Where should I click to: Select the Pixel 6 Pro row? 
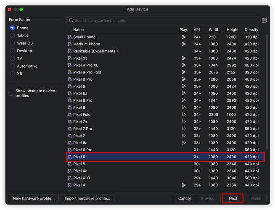click(x=126, y=150)
